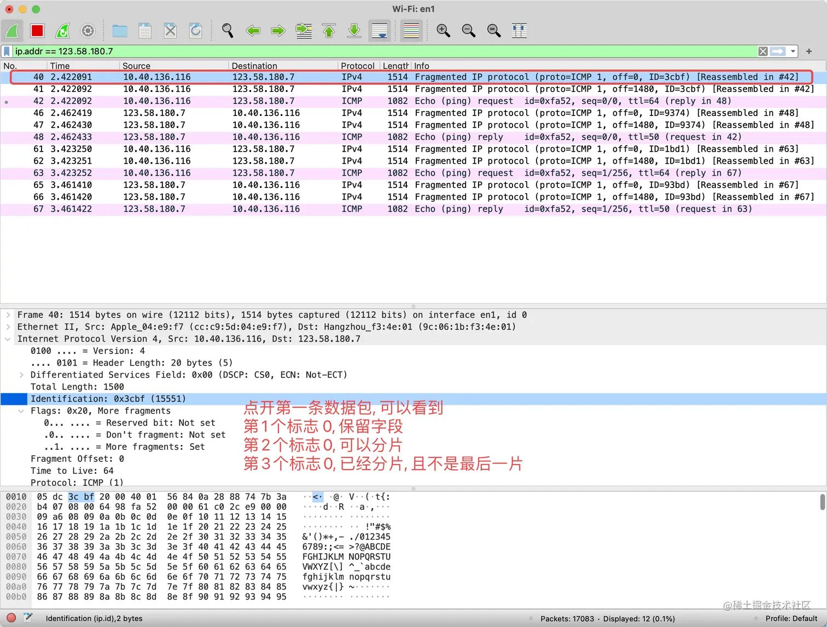Select the Header Length: 20 bytes line
This screenshot has height=627, width=827.
(131, 363)
